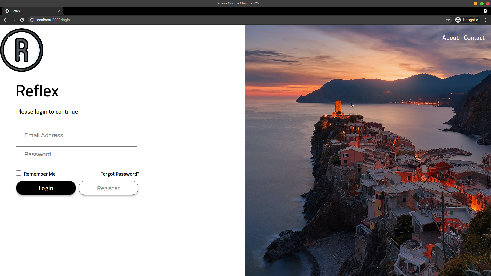Viewport: 491px width, 276px height.
Task: Open the Chrome three-dot menu
Action: point(485,20)
